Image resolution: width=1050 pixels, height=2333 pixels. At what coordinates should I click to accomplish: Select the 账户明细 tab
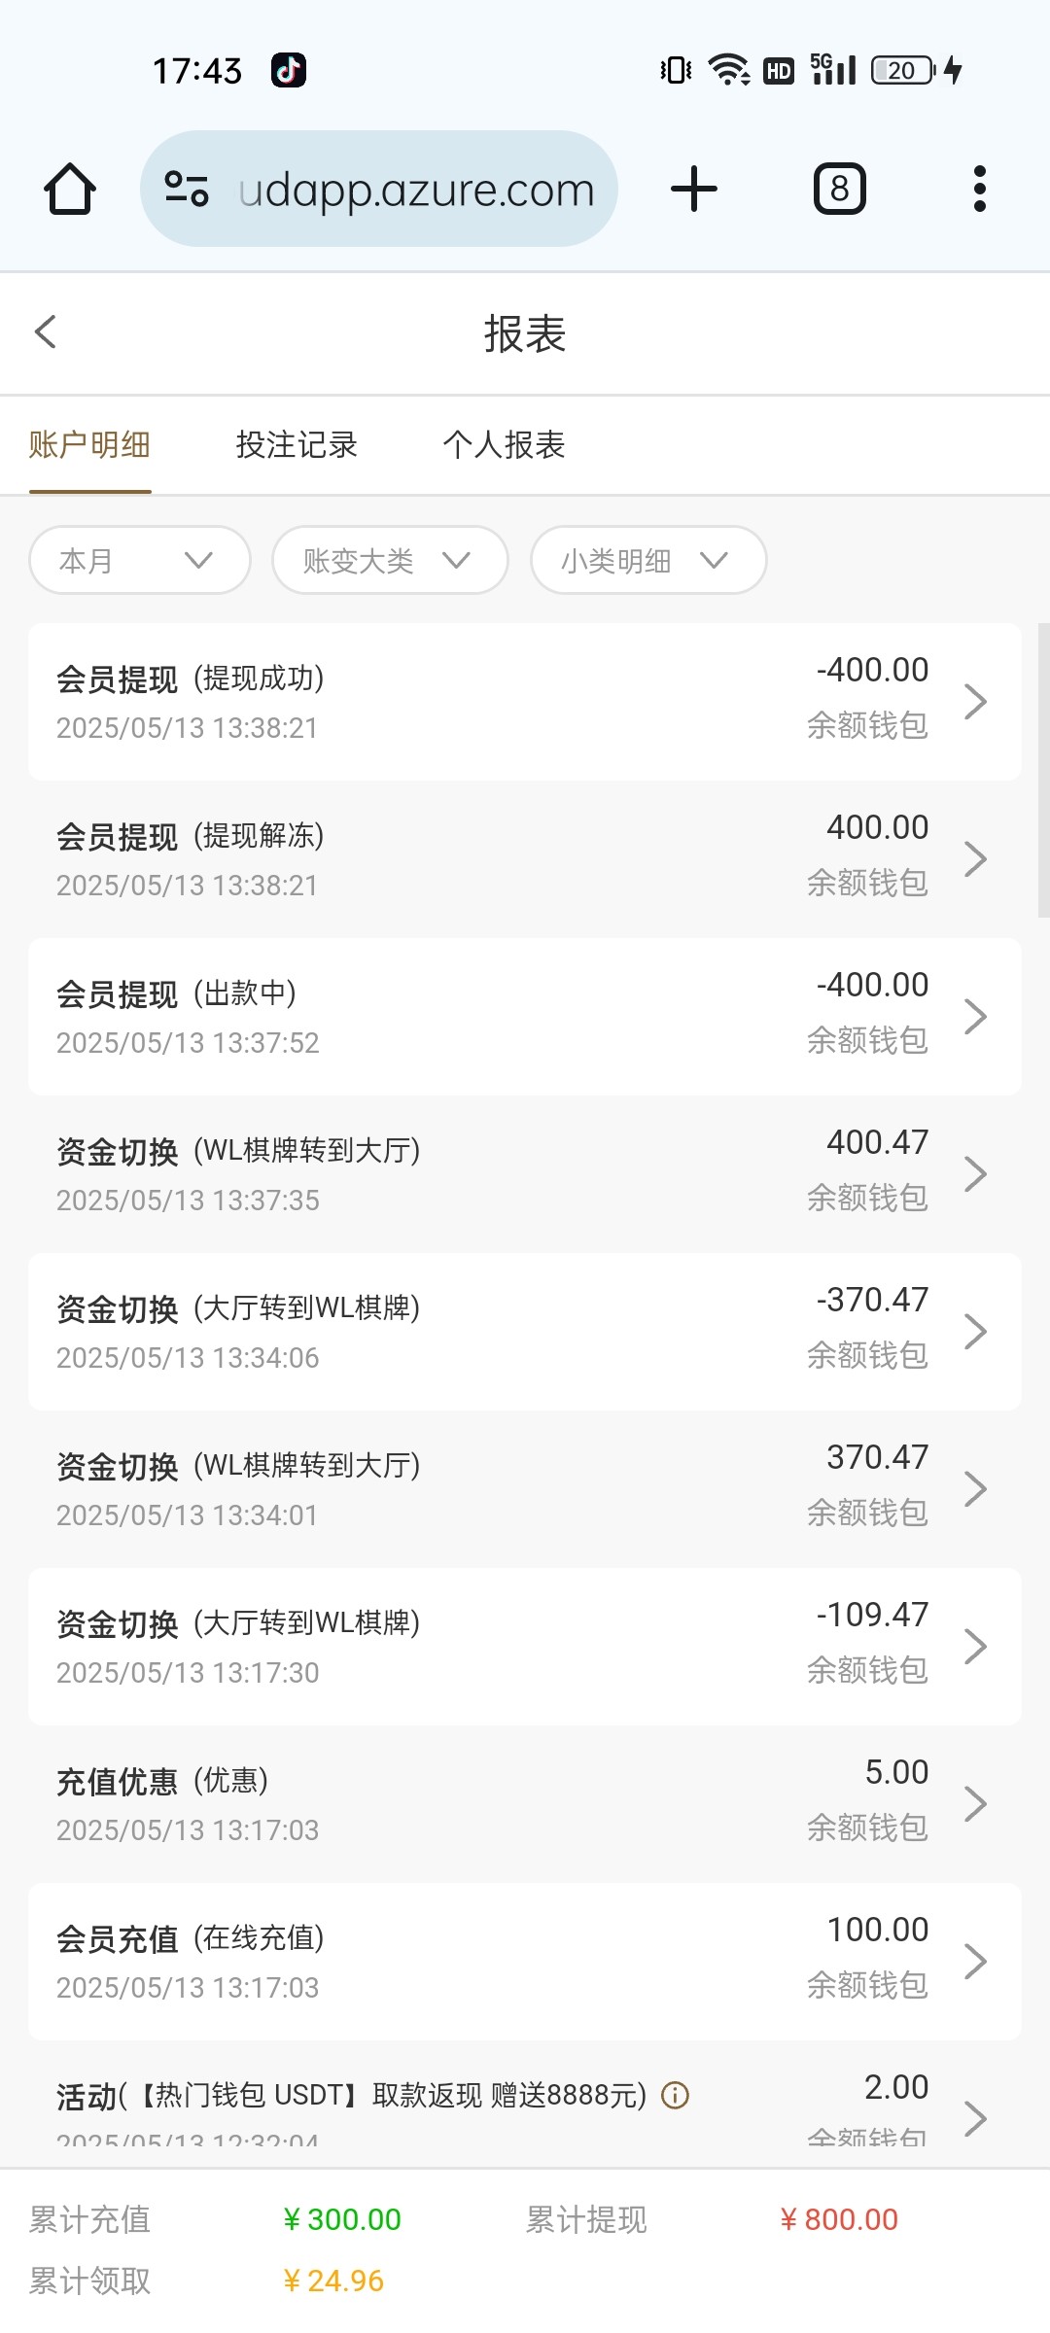pos(89,445)
